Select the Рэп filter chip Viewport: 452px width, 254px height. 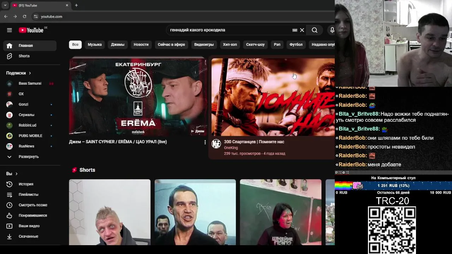(x=277, y=44)
